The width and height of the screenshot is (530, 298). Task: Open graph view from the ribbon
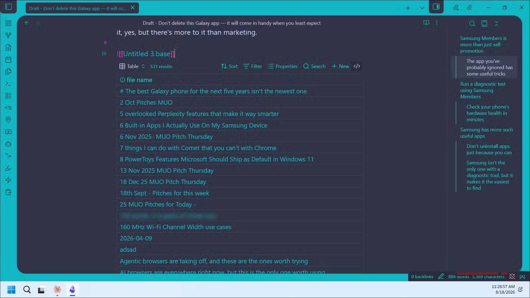click(8, 35)
